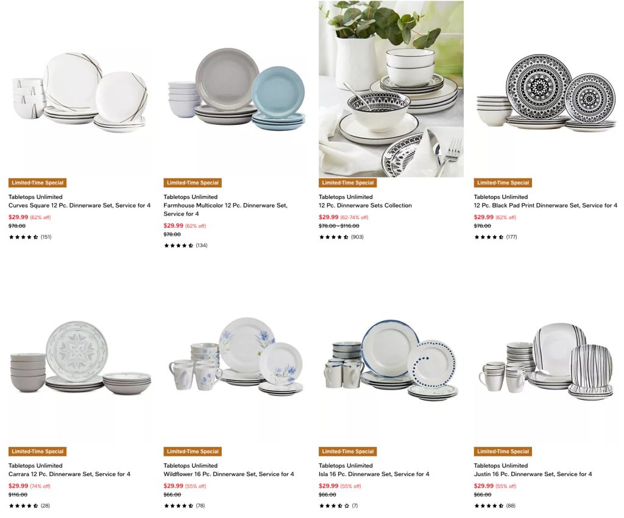View the star rating with 7 reviews
The height and width of the screenshot is (518, 624).
pyautogui.click(x=338, y=506)
